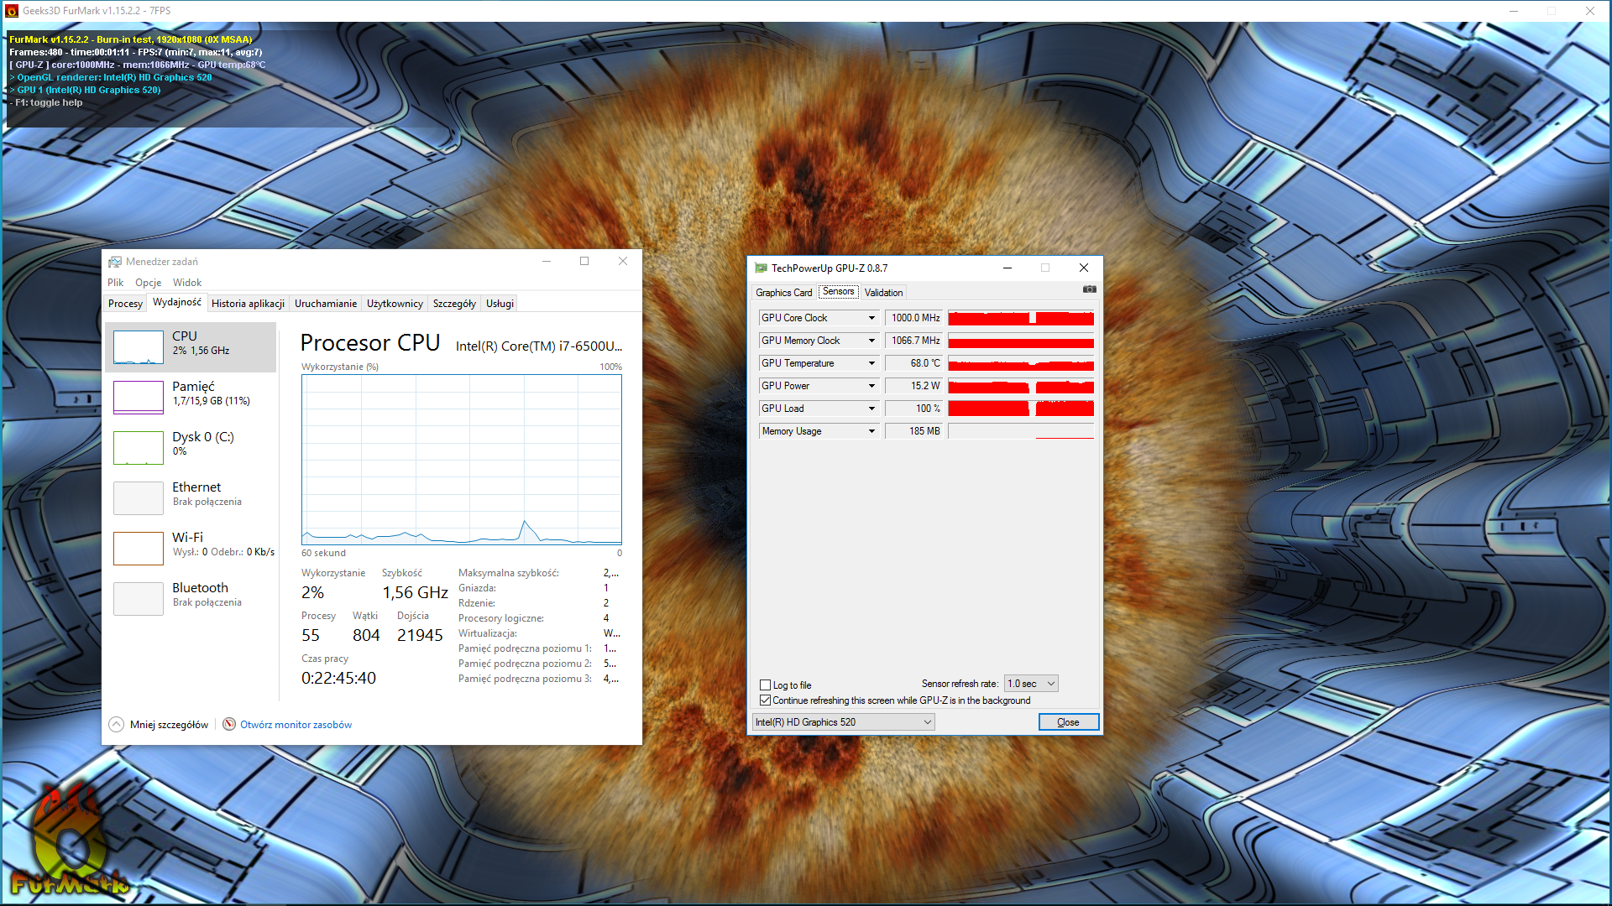Click the 1,56 GHz speed value
This screenshot has height=906, width=1612.
tap(415, 593)
